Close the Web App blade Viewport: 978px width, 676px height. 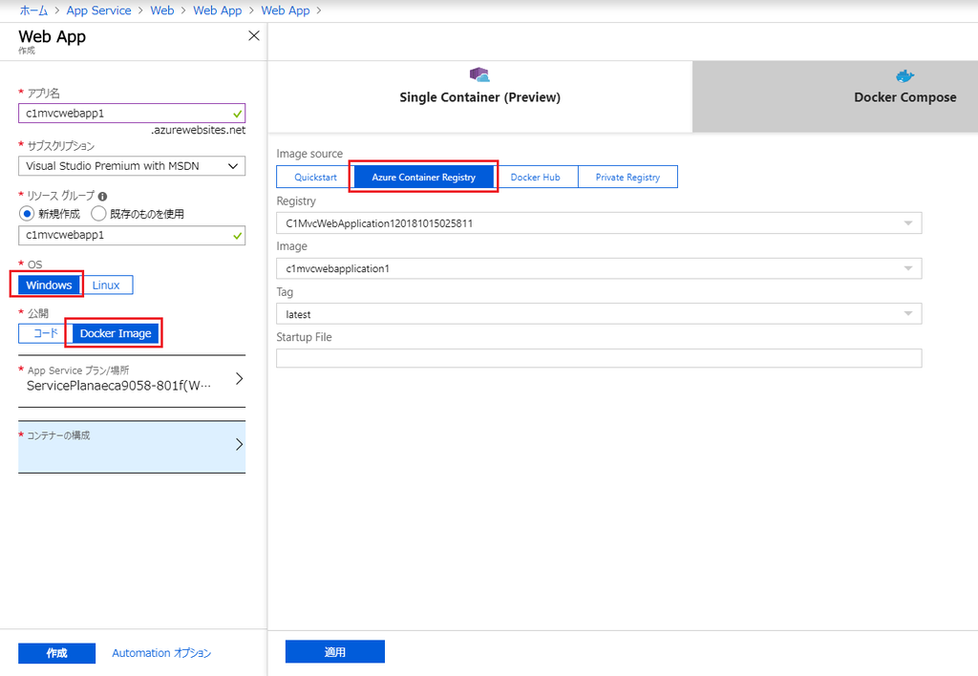[x=254, y=35]
